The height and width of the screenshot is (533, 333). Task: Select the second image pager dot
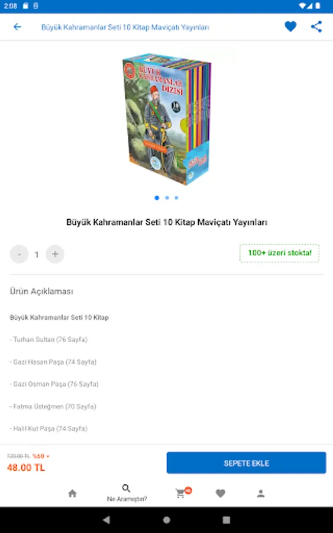tap(167, 198)
